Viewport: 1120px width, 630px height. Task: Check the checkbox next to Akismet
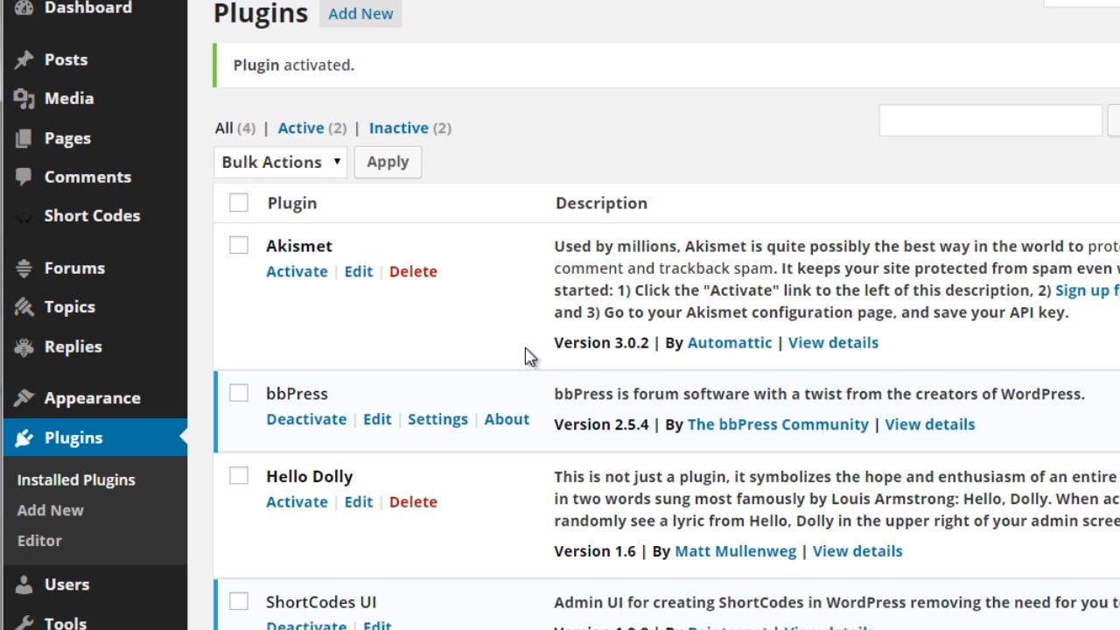[x=238, y=245]
